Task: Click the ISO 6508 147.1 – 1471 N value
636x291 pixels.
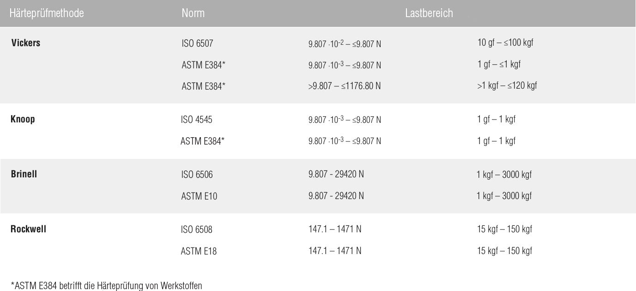Action: click(x=335, y=229)
